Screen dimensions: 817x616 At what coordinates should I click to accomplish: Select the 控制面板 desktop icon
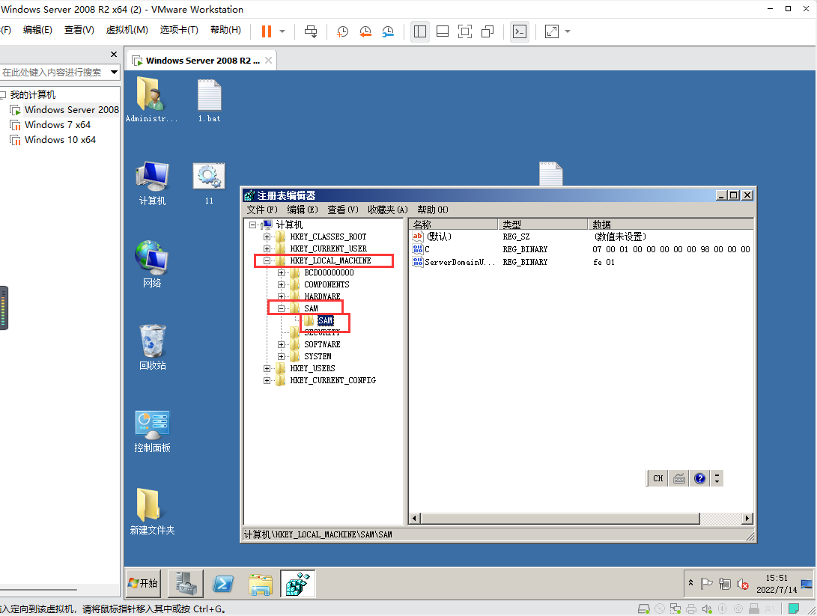152,432
